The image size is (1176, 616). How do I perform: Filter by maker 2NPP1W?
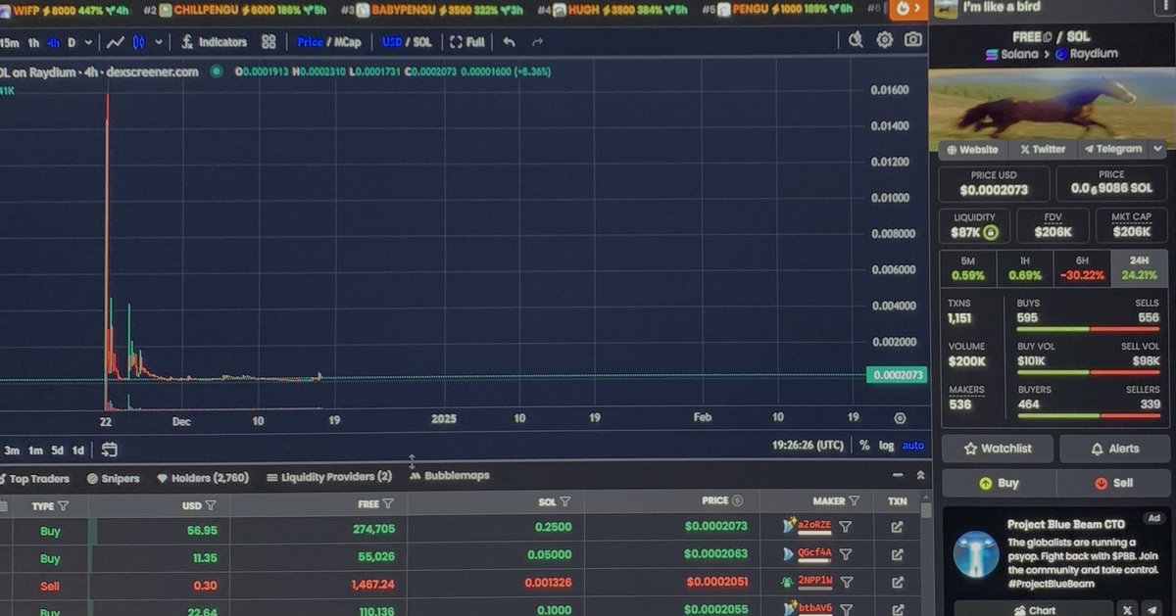846,582
